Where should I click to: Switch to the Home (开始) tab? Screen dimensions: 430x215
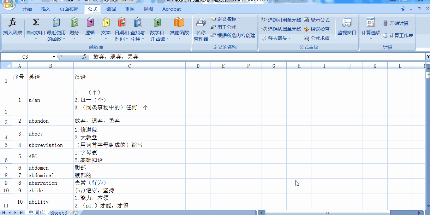(27, 9)
